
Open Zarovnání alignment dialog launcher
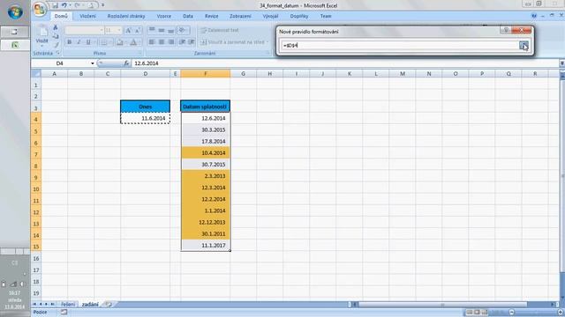point(267,53)
